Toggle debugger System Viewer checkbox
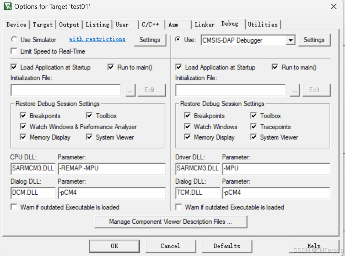The width and height of the screenshot is (345, 256). 254,137
